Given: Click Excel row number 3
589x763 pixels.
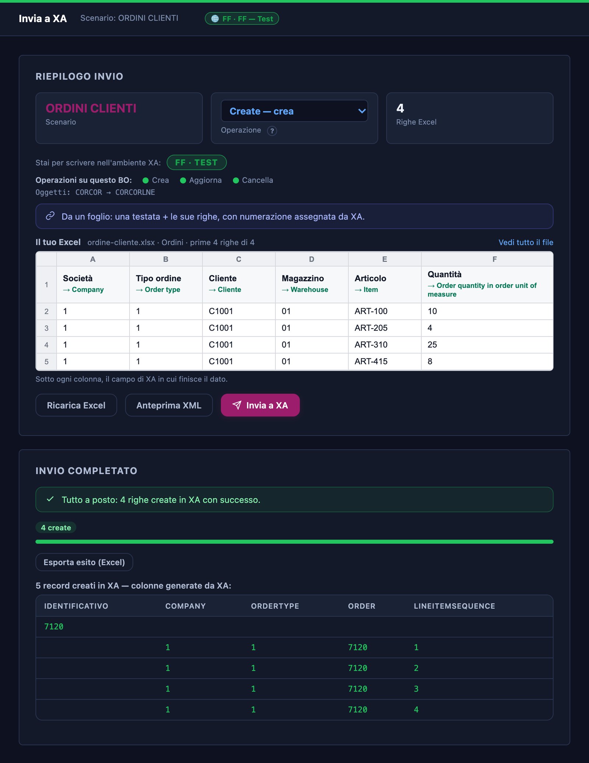Looking at the screenshot, I should click(46, 328).
